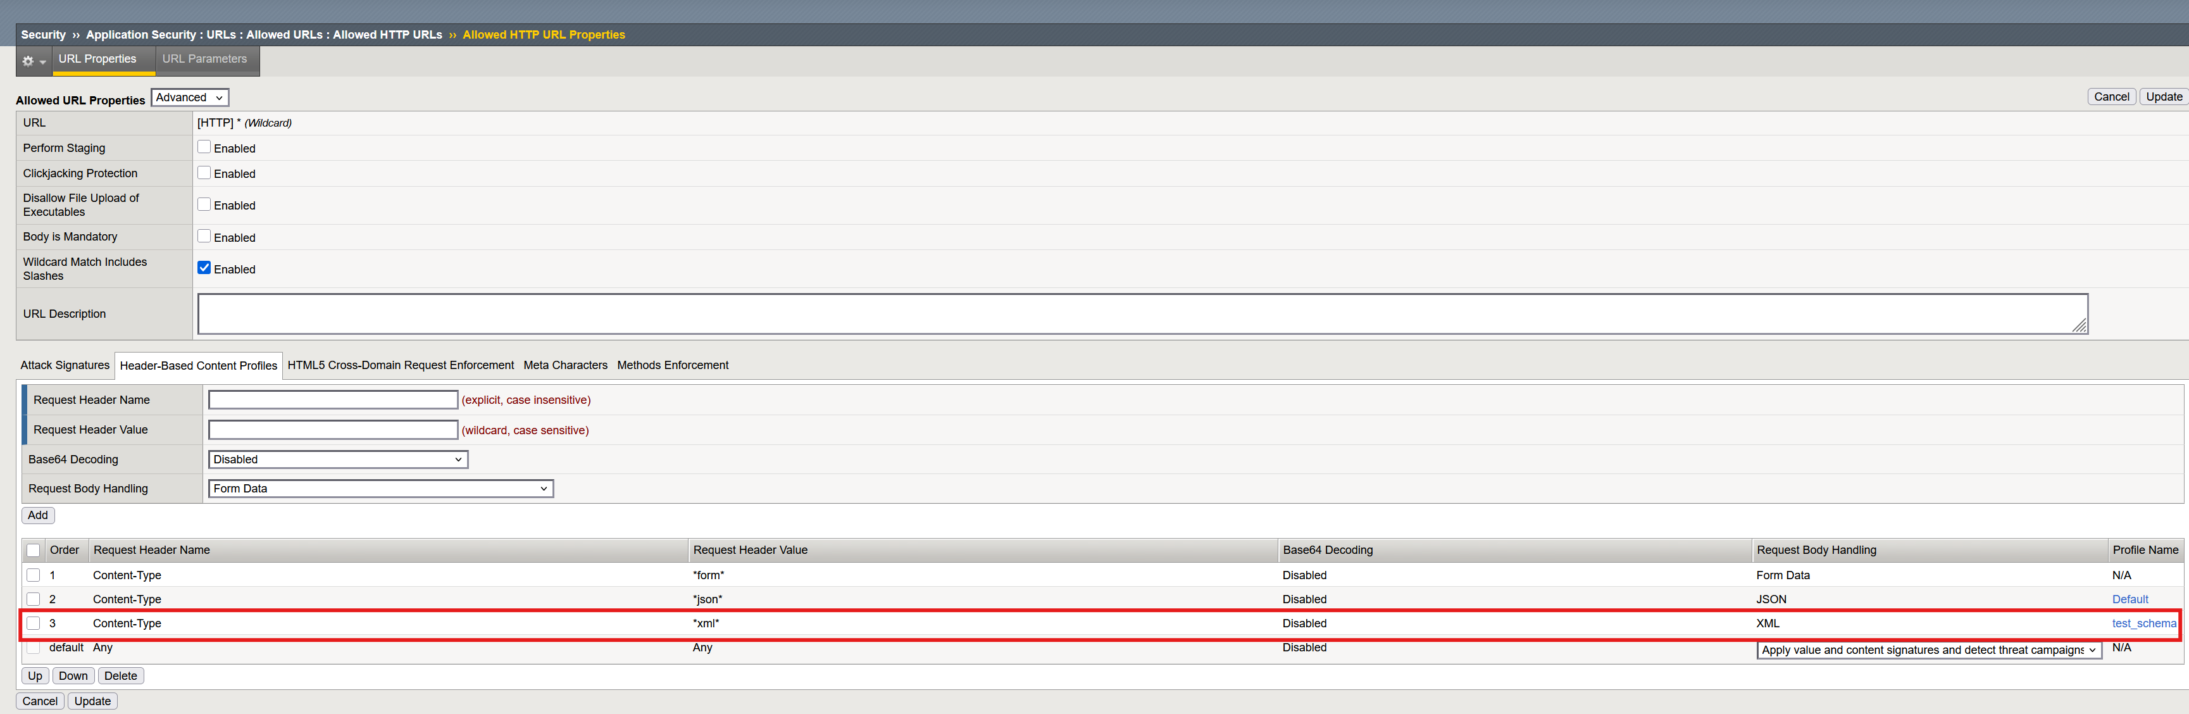Tick Body is Mandatory checkbox
This screenshot has height=714, width=2189.
(x=204, y=236)
